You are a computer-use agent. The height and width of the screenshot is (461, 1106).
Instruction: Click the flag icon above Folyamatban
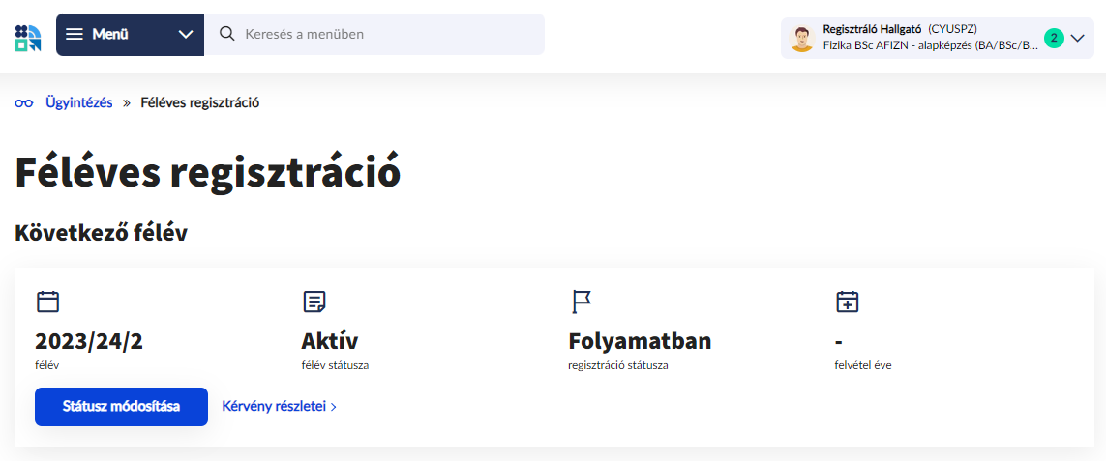pyautogui.click(x=581, y=302)
